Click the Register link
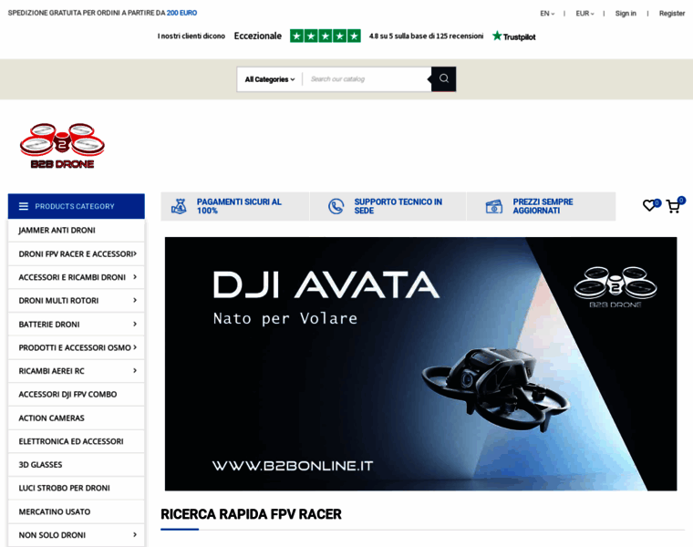The image size is (693, 547). tap(672, 14)
